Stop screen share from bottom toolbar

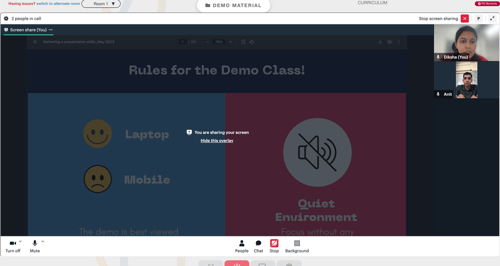274,246
